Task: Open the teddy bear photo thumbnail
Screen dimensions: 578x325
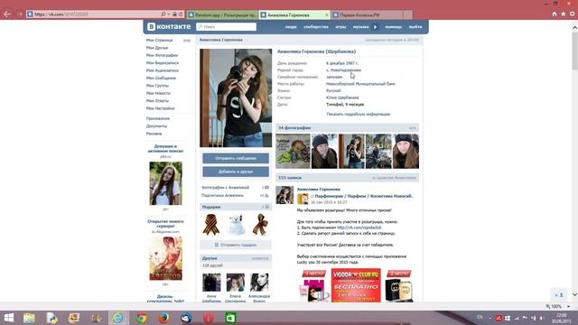Action: click(x=293, y=152)
